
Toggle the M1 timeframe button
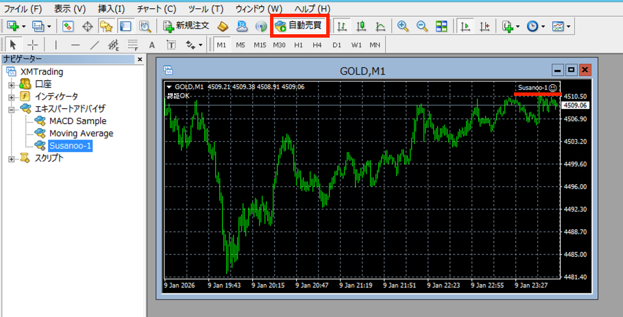click(x=221, y=45)
